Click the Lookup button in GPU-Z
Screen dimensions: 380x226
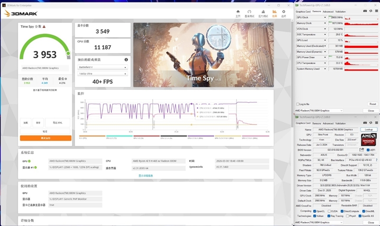pyautogui.click(x=369, y=129)
